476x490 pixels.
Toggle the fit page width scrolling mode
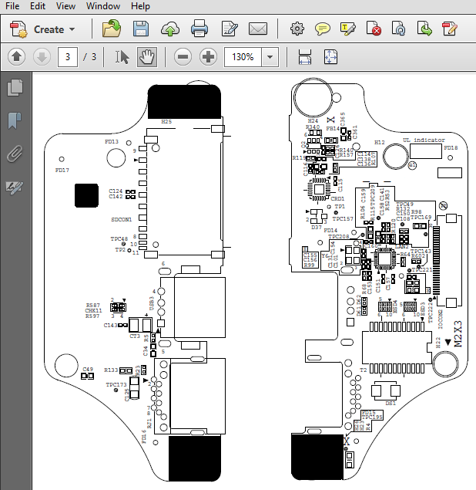305,57
